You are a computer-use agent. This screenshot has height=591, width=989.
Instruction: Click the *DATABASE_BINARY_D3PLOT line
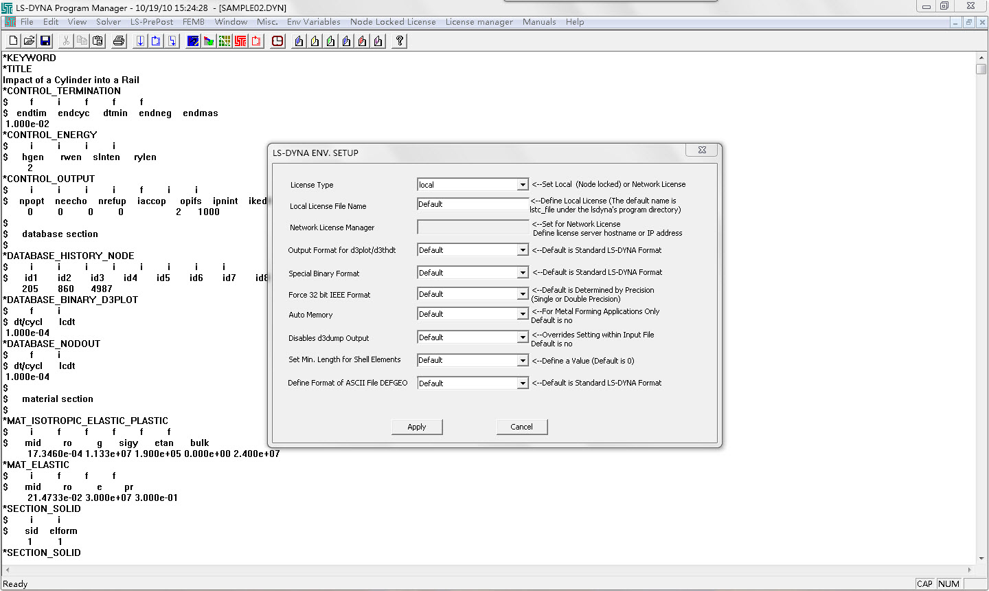point(70,300)
